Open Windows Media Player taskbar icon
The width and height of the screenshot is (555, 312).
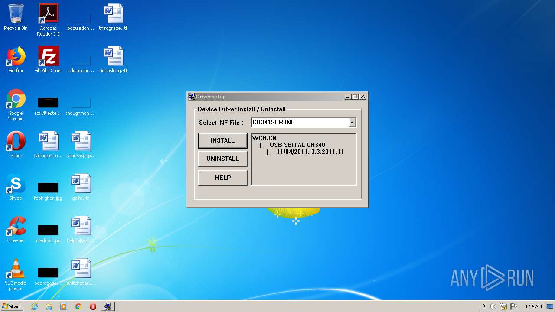point(64,306)
